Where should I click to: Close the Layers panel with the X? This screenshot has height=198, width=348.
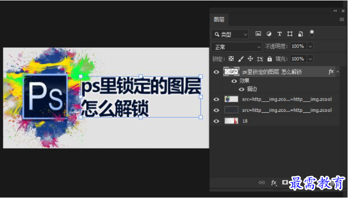[343, 10]
